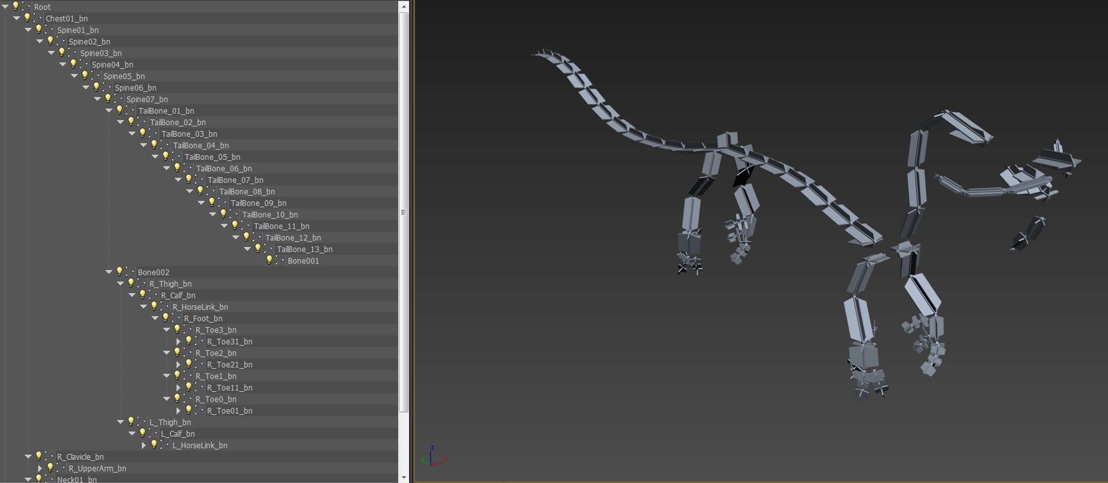Collapse Bone002 expand arrow

[x=109, y=272]
